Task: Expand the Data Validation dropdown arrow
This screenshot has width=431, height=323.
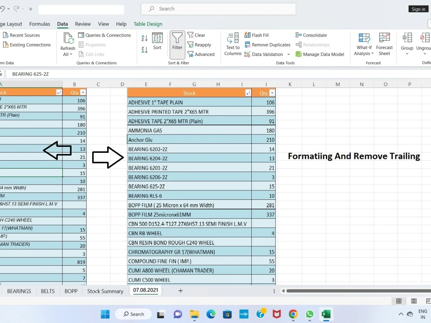Action: pyautogui.click(x=289, y=54)
